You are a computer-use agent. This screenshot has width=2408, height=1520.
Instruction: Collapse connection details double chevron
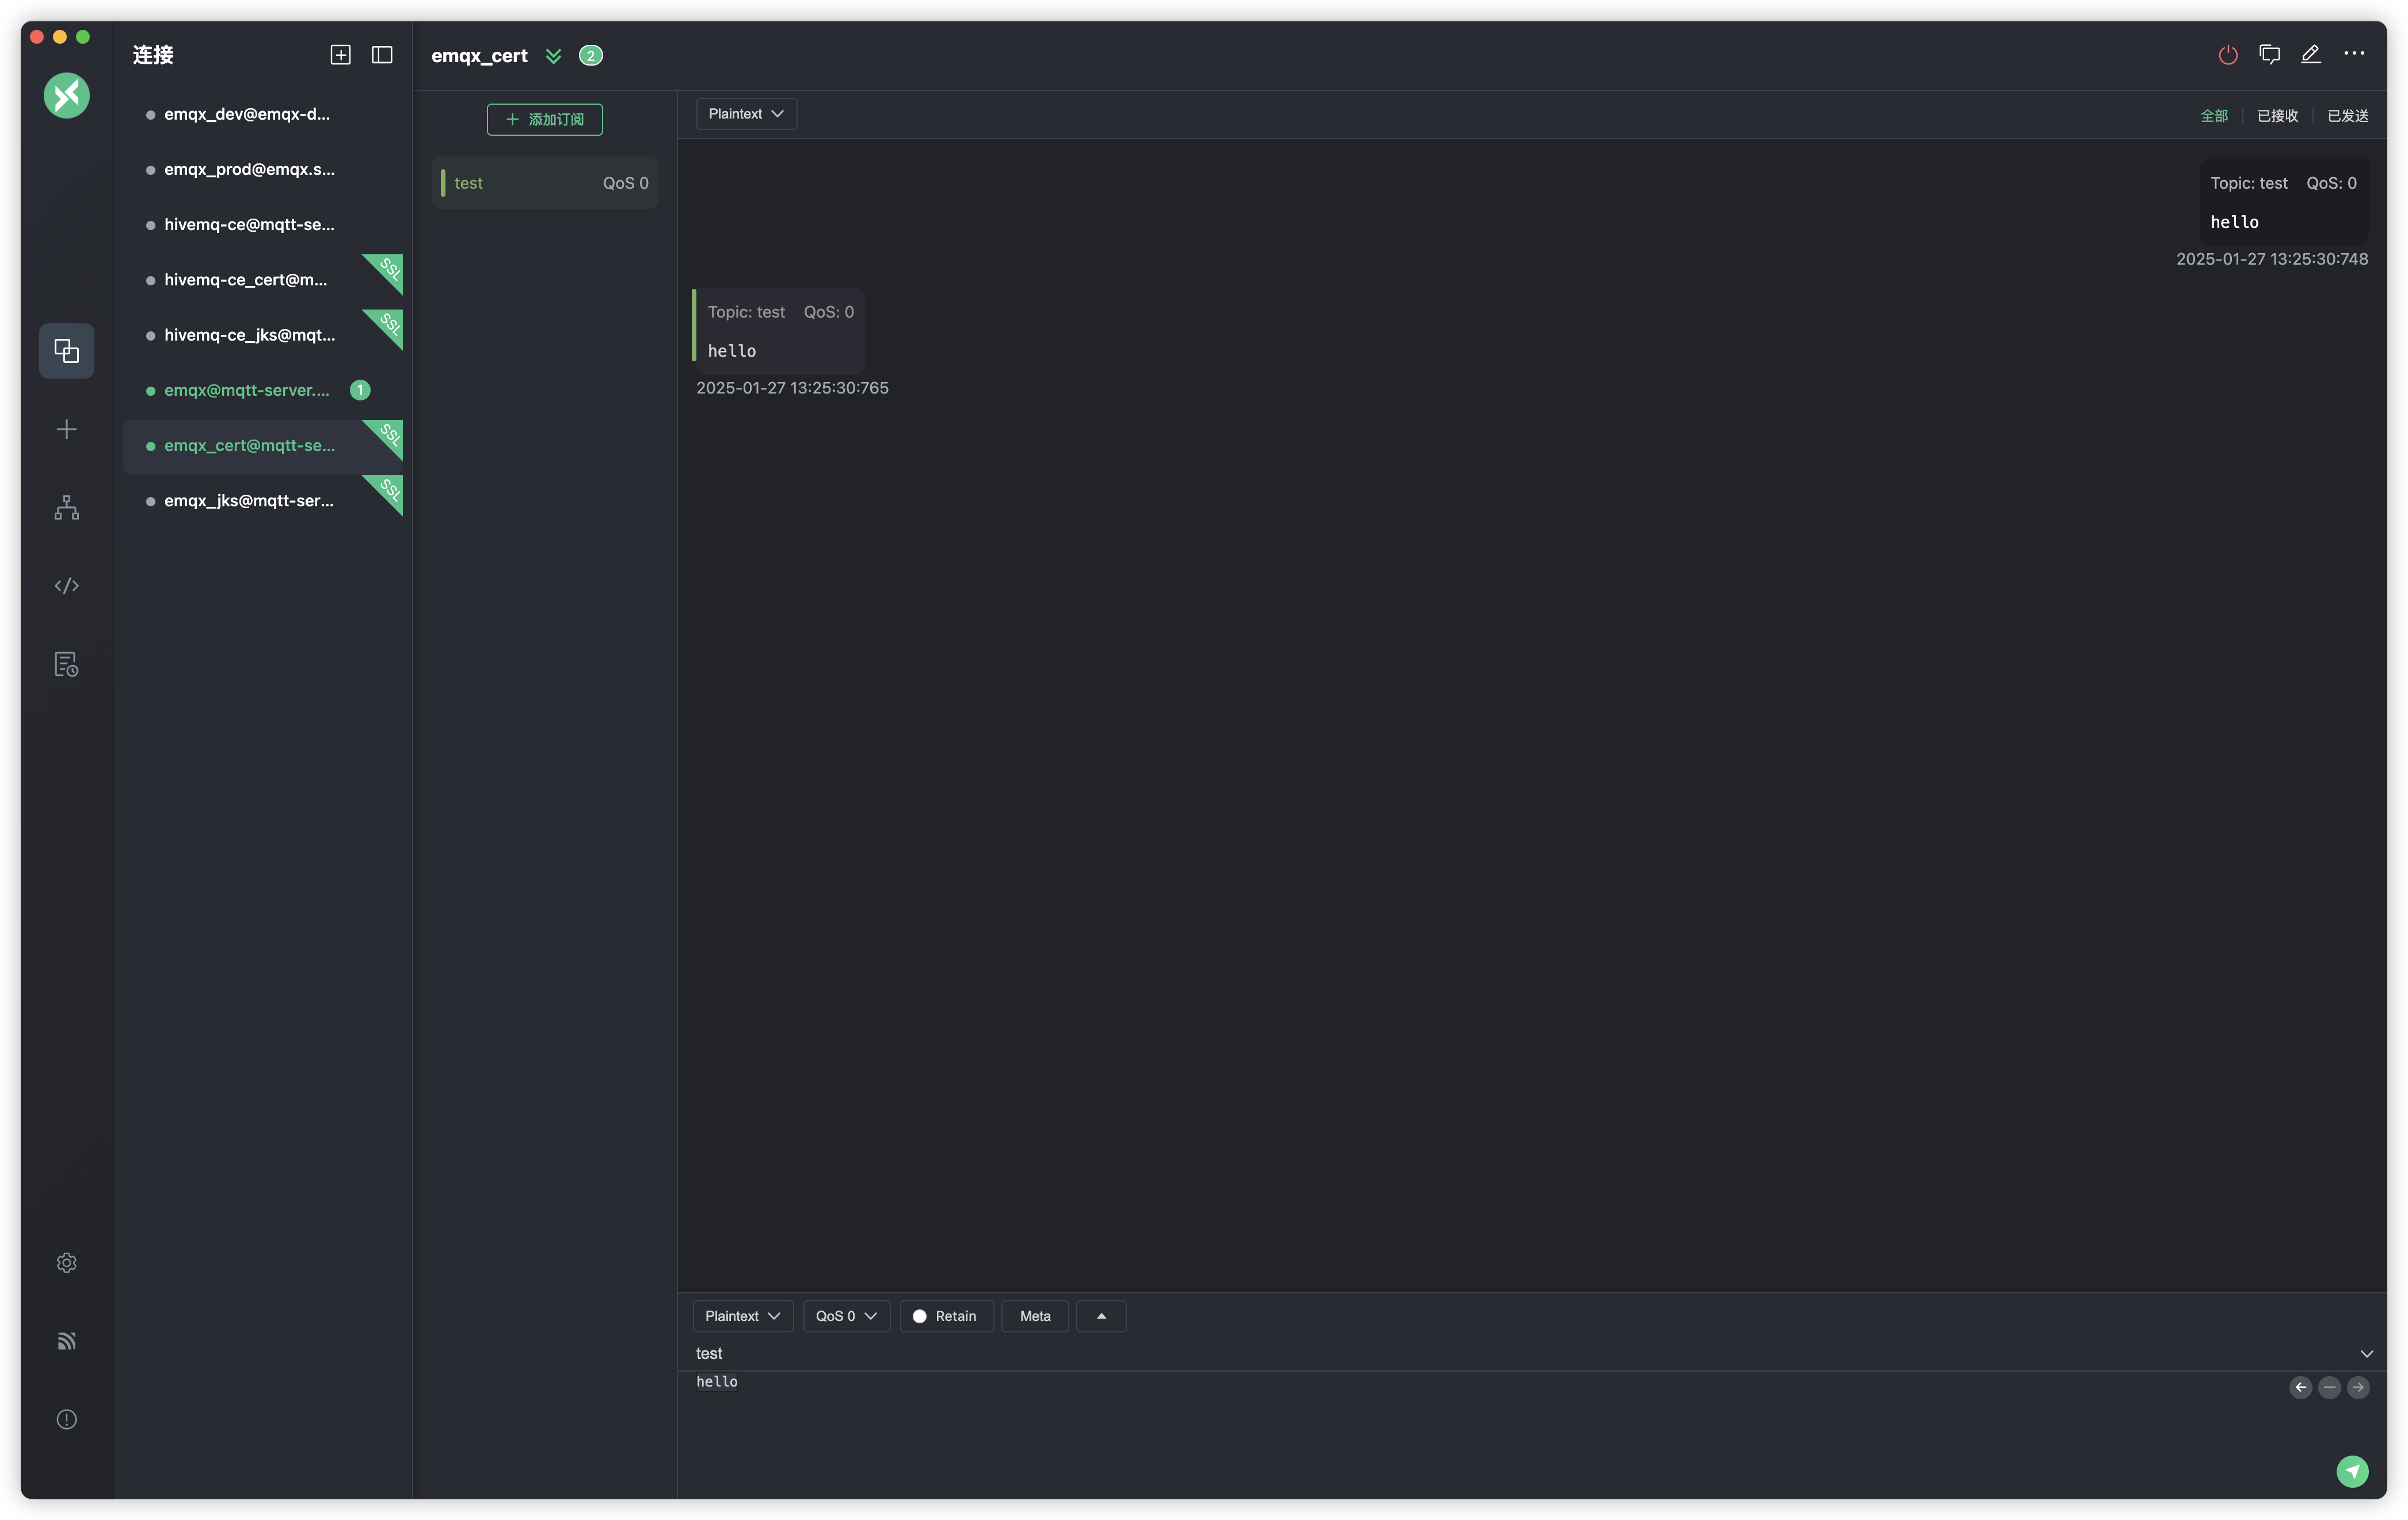click(554, 56)
